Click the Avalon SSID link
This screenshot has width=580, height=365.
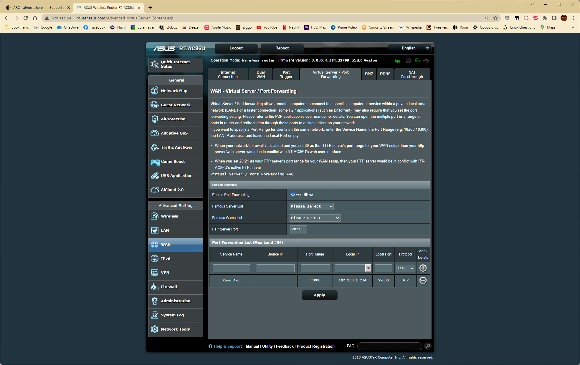(370, 60)
